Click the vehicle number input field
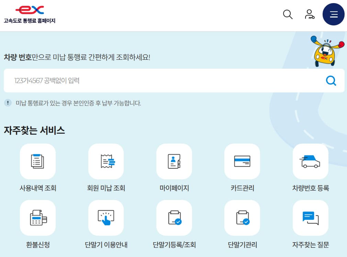The image size is (347, 257). [137, 80]
